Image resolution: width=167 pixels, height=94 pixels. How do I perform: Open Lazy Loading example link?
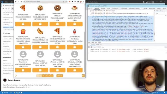(7, 73)
